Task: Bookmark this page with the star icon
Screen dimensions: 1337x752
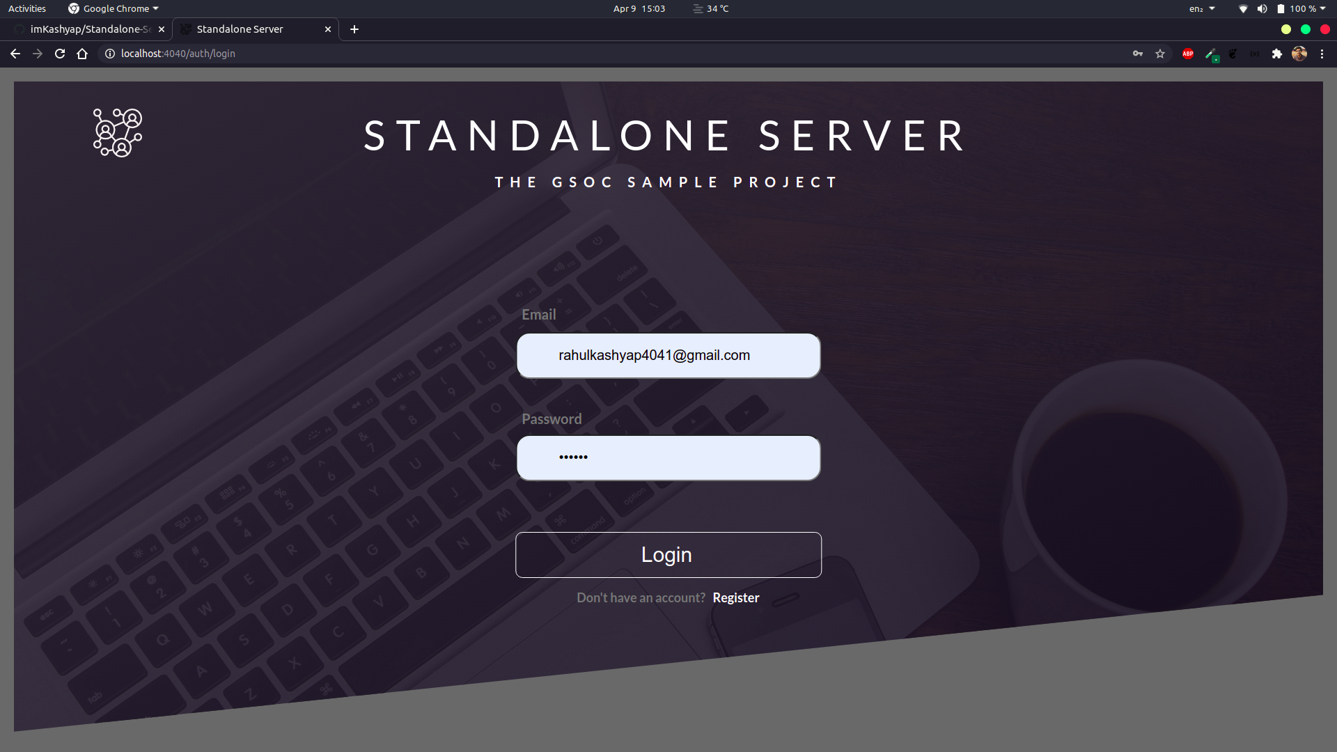Action: point(1160,54)
